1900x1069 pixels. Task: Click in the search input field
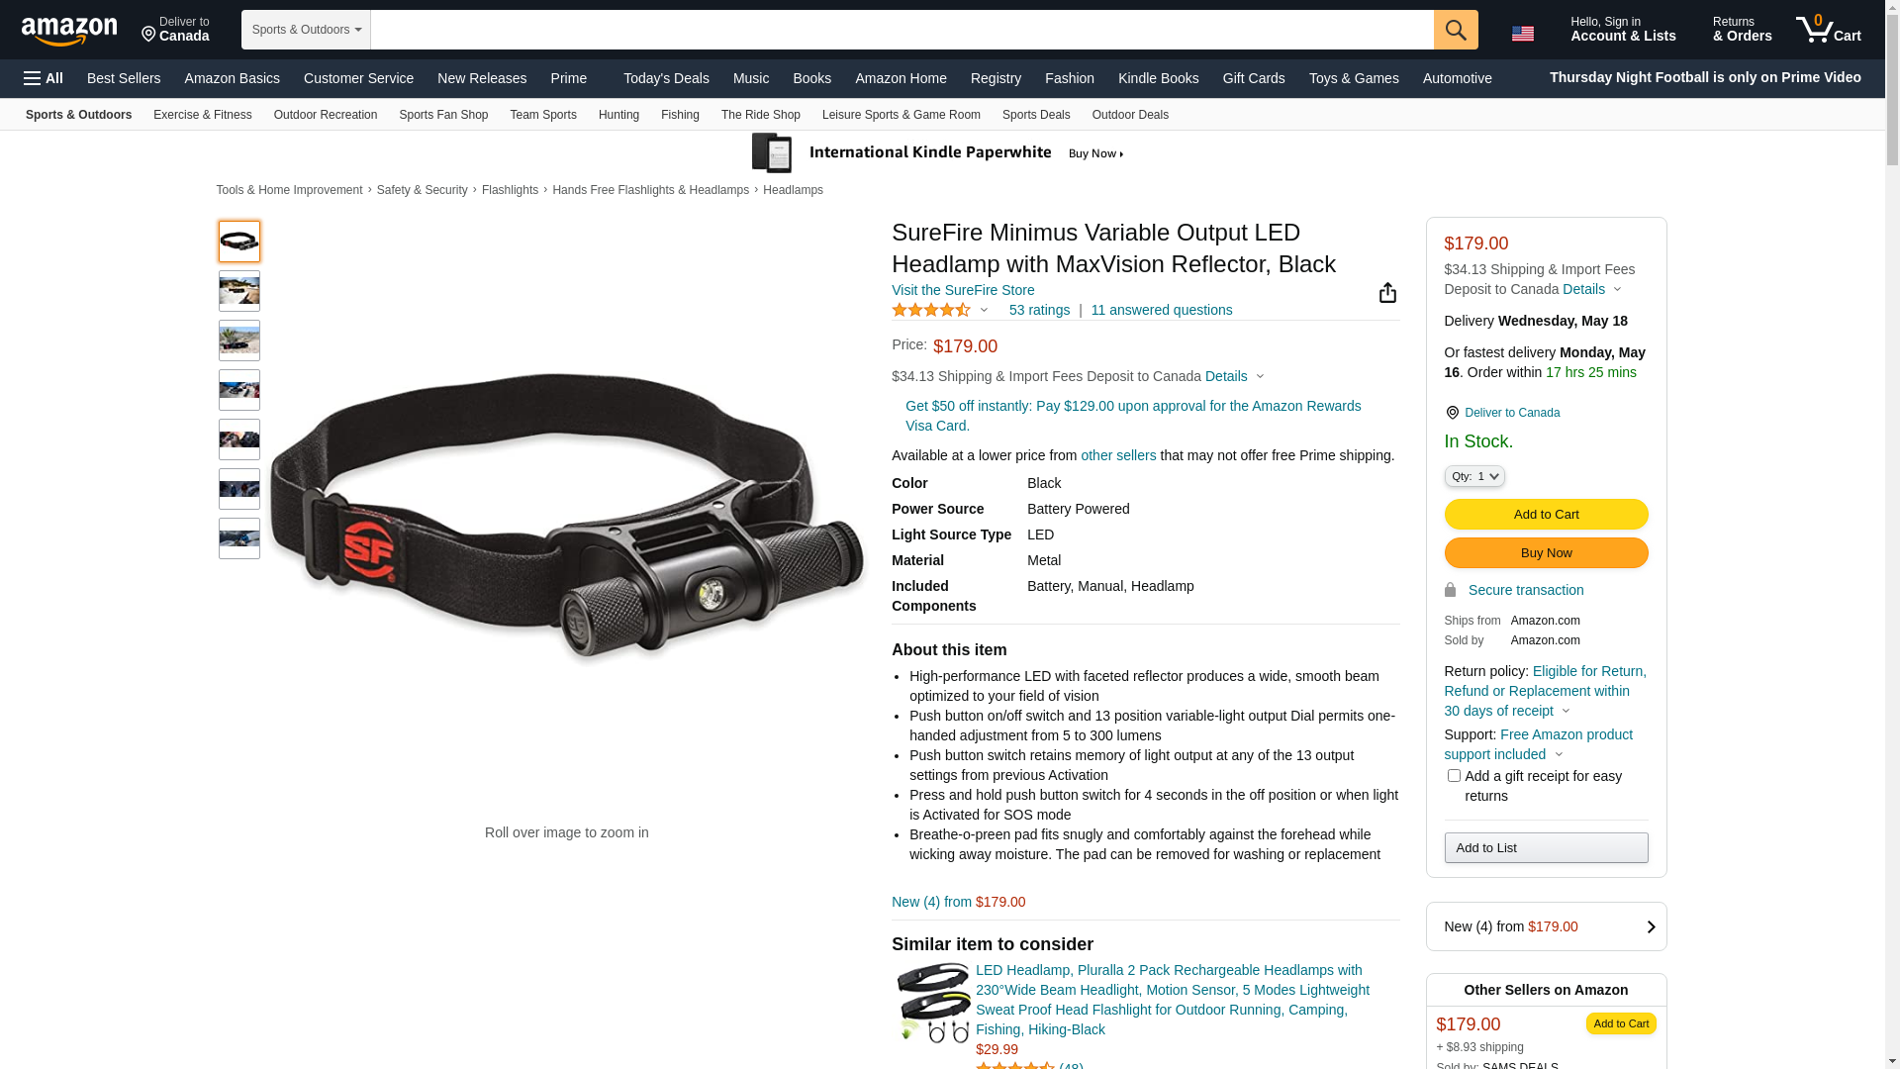(x=902, y=30)
